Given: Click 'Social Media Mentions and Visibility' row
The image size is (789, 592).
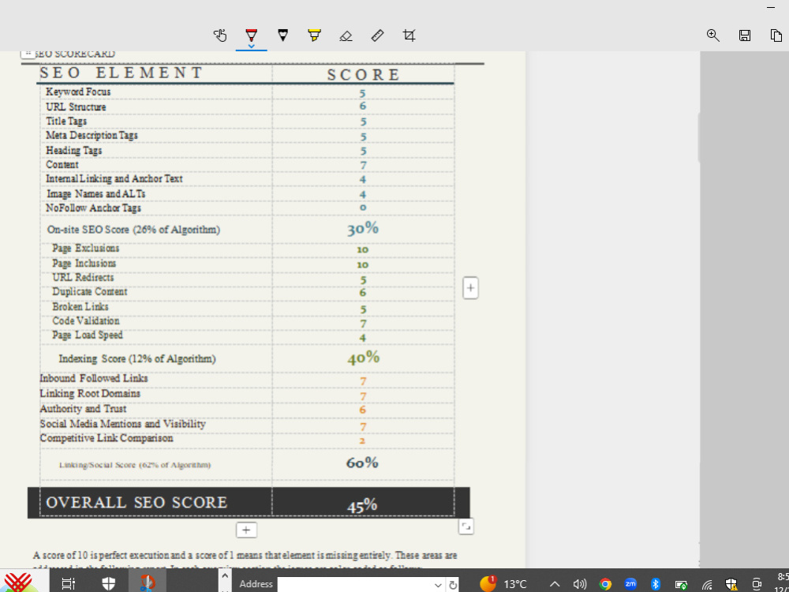Looking at the screenshot, I should click(x=123, y=424).
